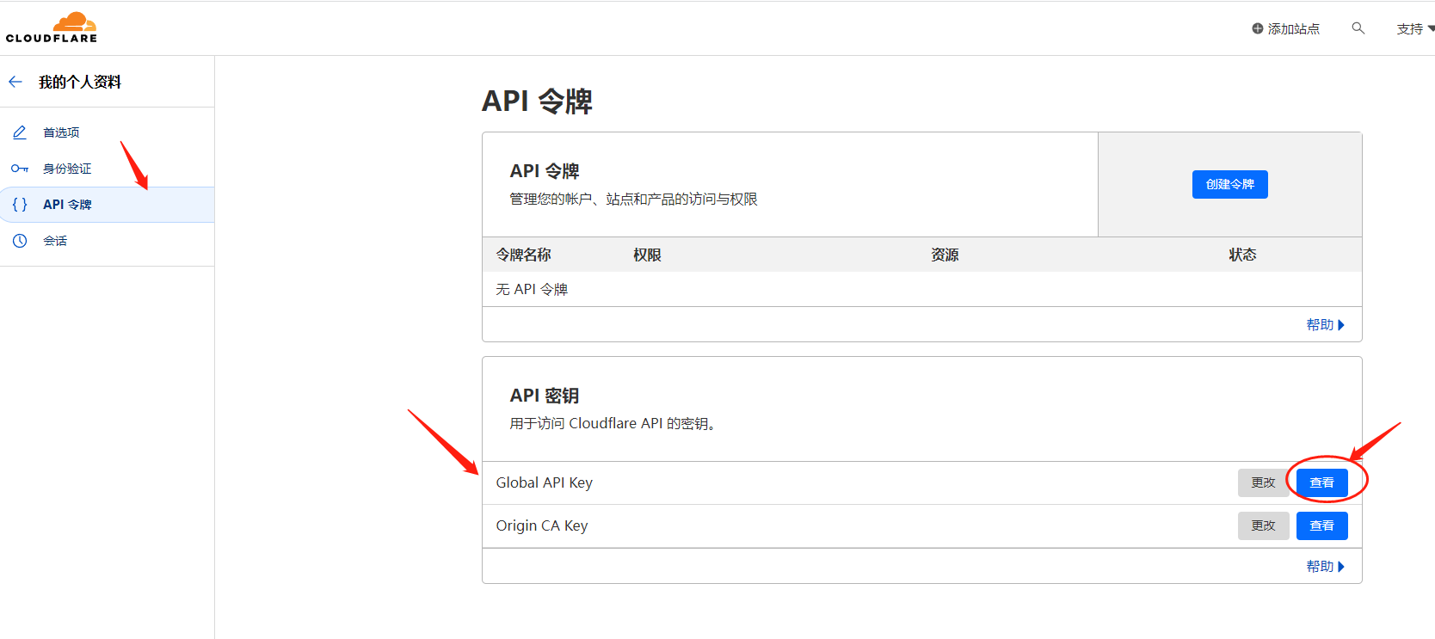The width and height of the screenshot is (1435, 639).
Task: Click the braces icon for API 令牌
Action: [x=20, y=205]
